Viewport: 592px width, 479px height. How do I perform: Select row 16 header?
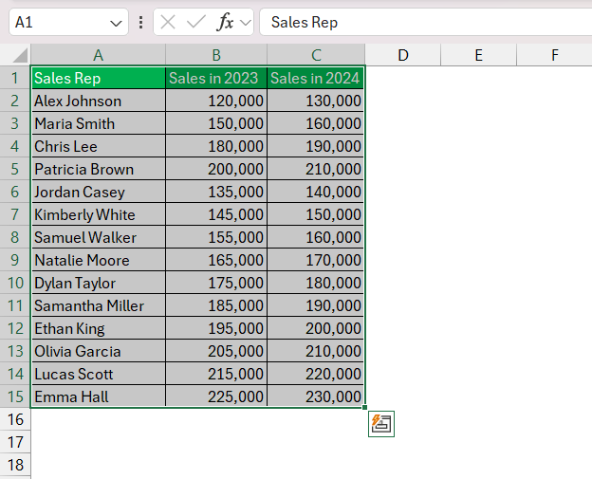pyautogui.click(x=15, y=419)
